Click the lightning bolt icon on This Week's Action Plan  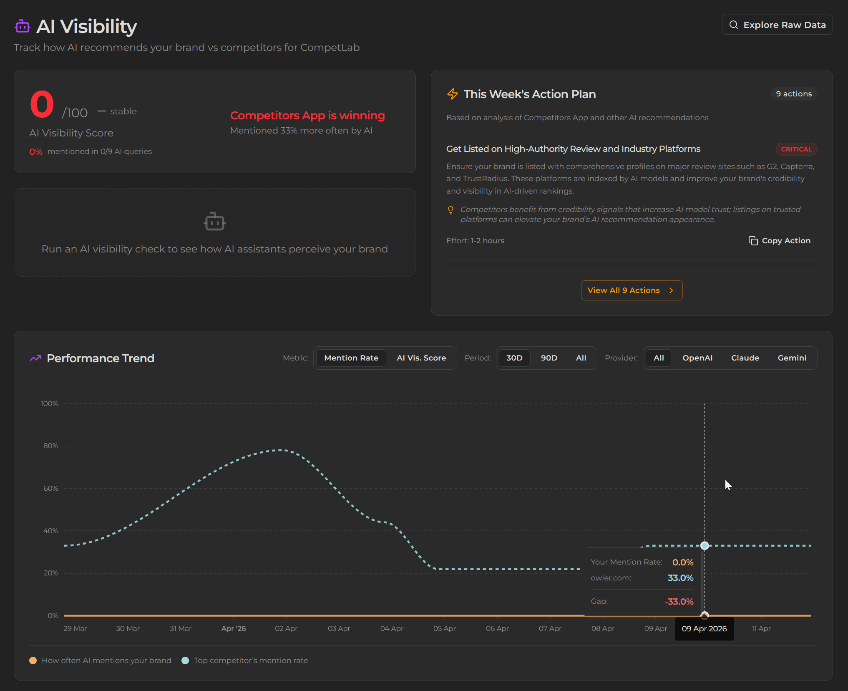(452, 94)
